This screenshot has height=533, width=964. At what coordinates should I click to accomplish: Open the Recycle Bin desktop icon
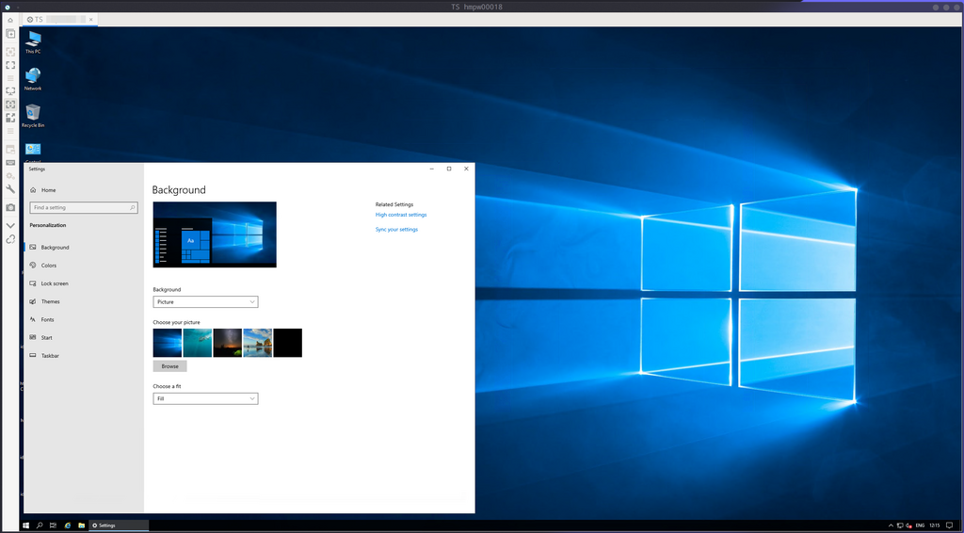coord(33,115)
